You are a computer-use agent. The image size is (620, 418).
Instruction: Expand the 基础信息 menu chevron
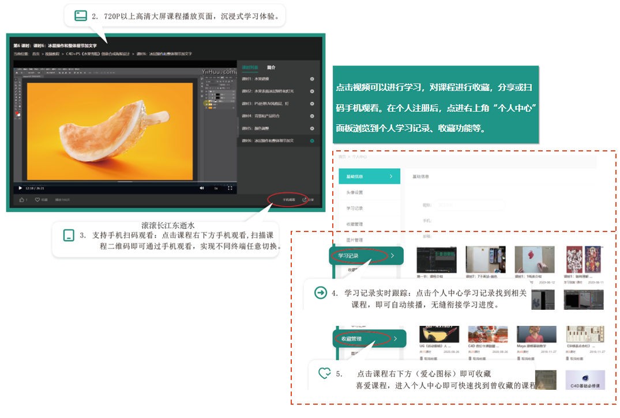pyautogui.click(x=390, y=176)
